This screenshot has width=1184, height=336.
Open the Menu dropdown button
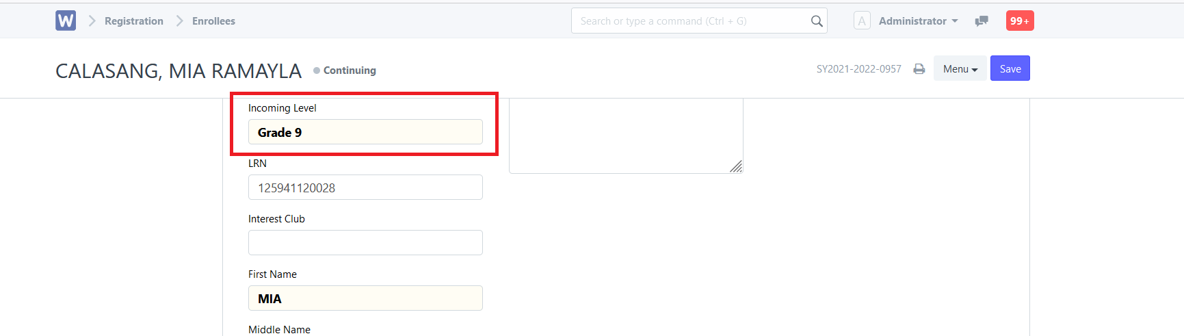[960, 68]
